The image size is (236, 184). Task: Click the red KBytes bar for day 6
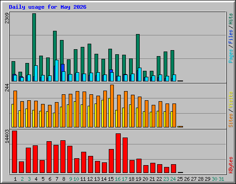[49, 157]
